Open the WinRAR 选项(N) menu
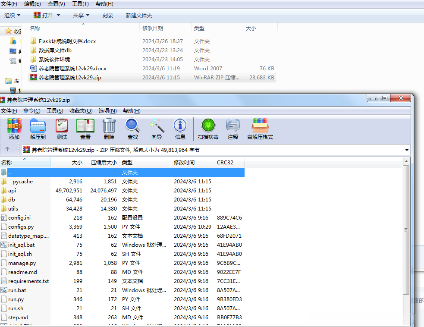424x327 pixels. [108, 110]
